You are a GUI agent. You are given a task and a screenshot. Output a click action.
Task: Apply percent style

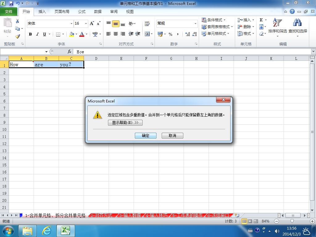(x=170, y=34)
